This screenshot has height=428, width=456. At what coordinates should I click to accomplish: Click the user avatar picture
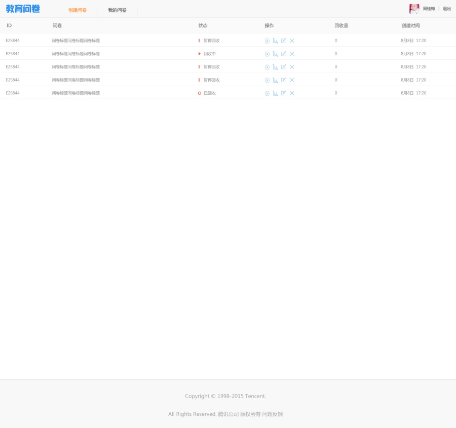[414, 9]
